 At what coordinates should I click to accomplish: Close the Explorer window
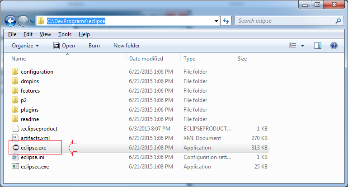point(334,5)
